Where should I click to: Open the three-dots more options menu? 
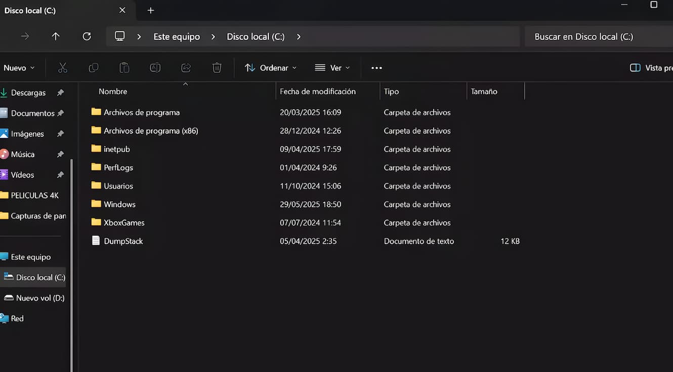pos(376,68)
